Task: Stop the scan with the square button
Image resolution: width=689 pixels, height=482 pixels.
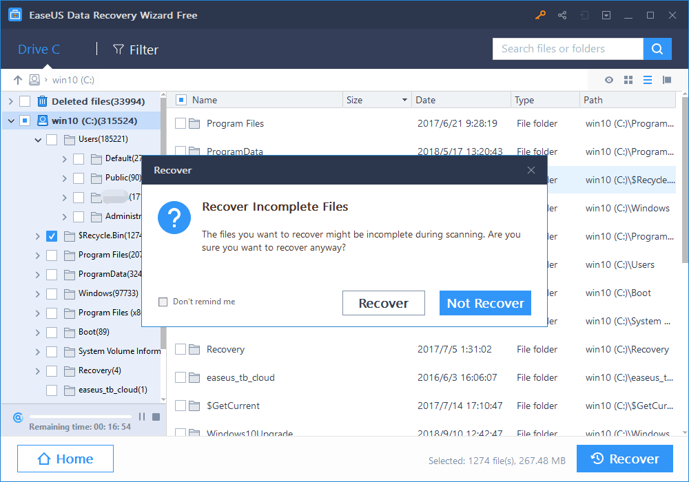Action: (156, 417)
